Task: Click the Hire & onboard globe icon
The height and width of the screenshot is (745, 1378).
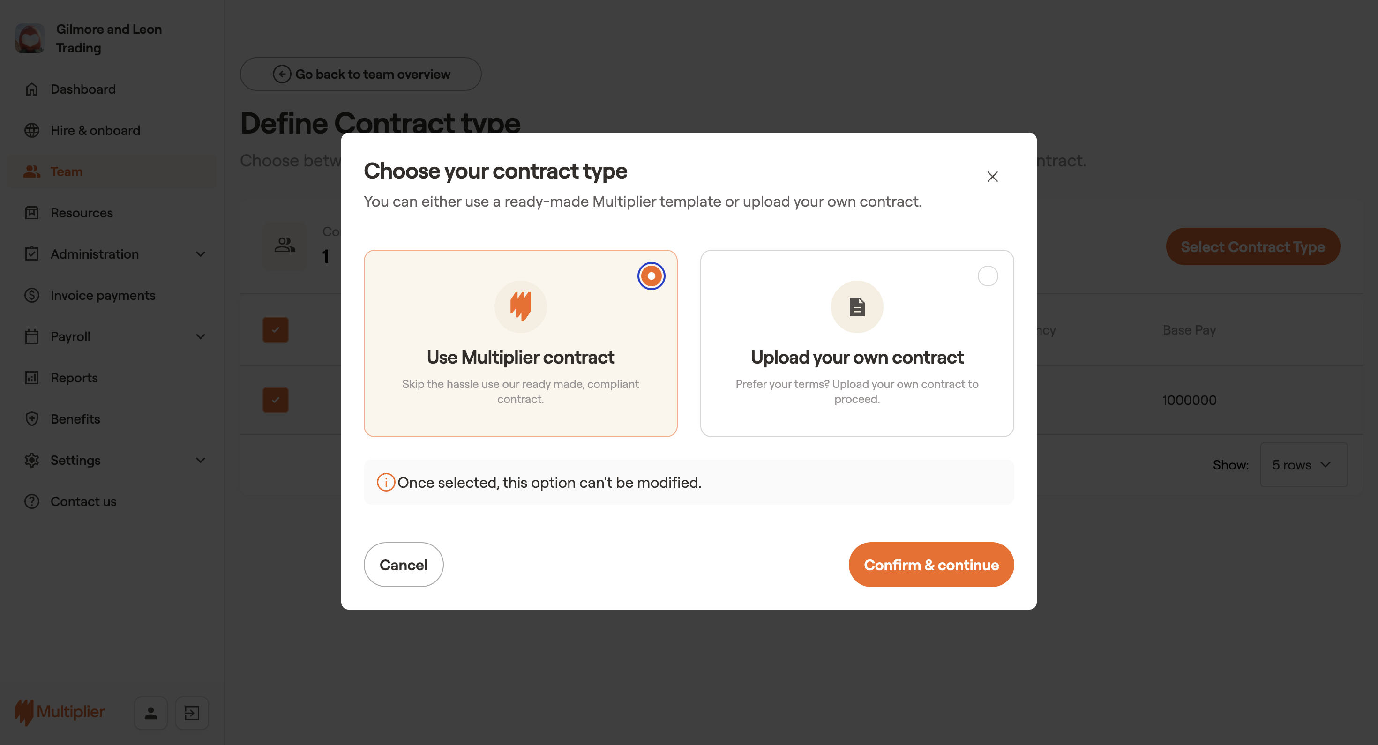Action: coord(32,131)
